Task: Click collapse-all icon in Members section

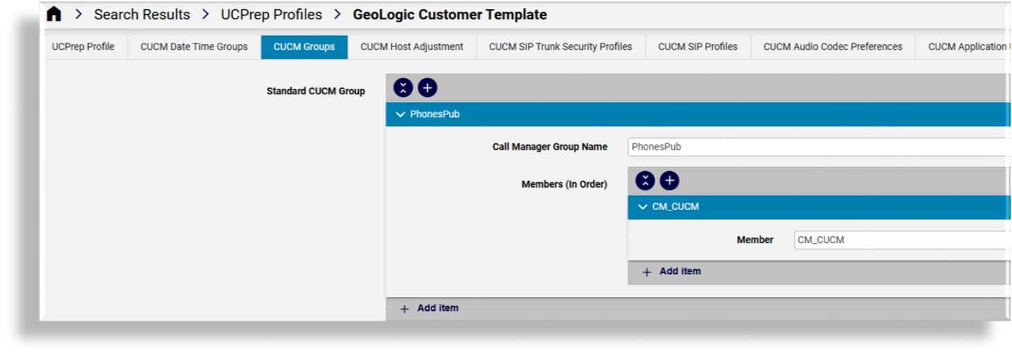Action: 645,181
